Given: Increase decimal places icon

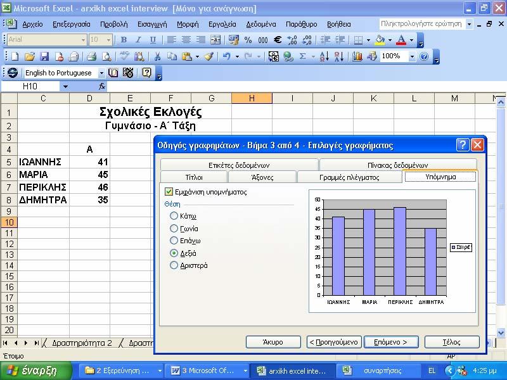Looking at the screenshot, I should tap(292, 40).
